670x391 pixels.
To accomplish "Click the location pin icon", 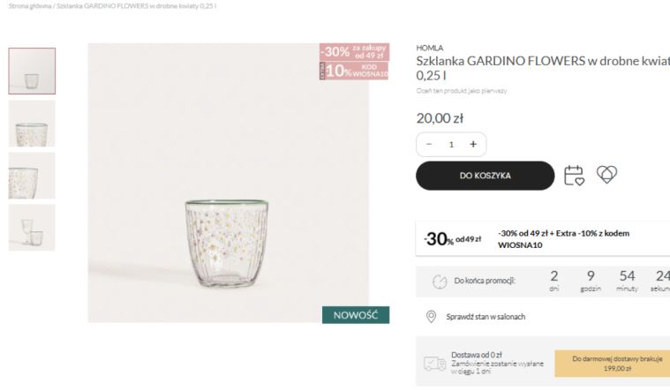I will [431, 316].
